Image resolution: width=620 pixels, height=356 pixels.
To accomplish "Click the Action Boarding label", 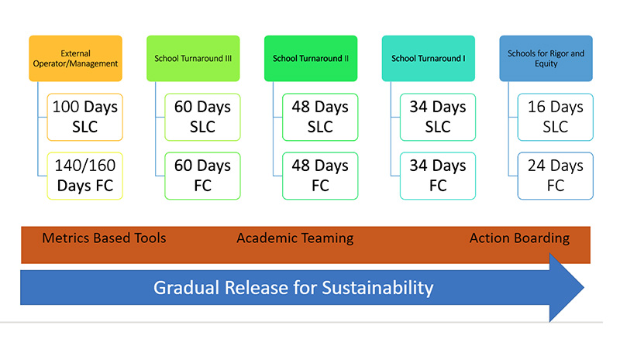I will [x=519, y=238].
